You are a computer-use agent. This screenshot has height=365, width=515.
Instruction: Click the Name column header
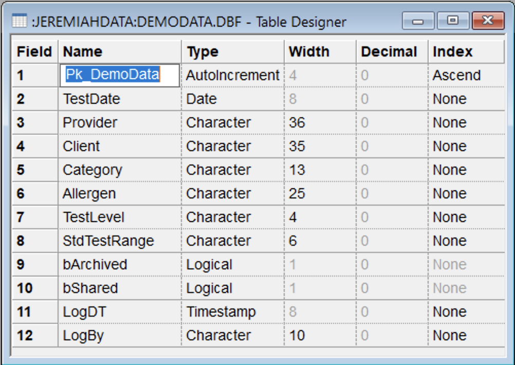pos(119,51)
